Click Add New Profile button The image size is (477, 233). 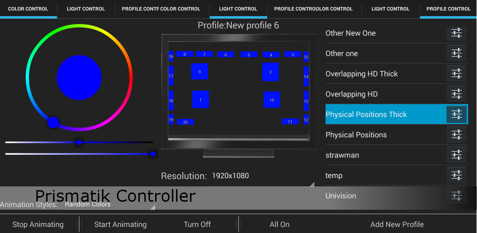point(397,225)
